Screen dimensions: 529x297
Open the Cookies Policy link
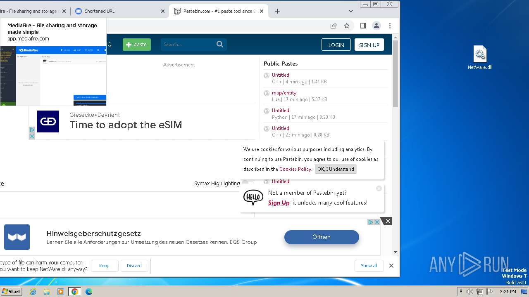coord(295,169)
